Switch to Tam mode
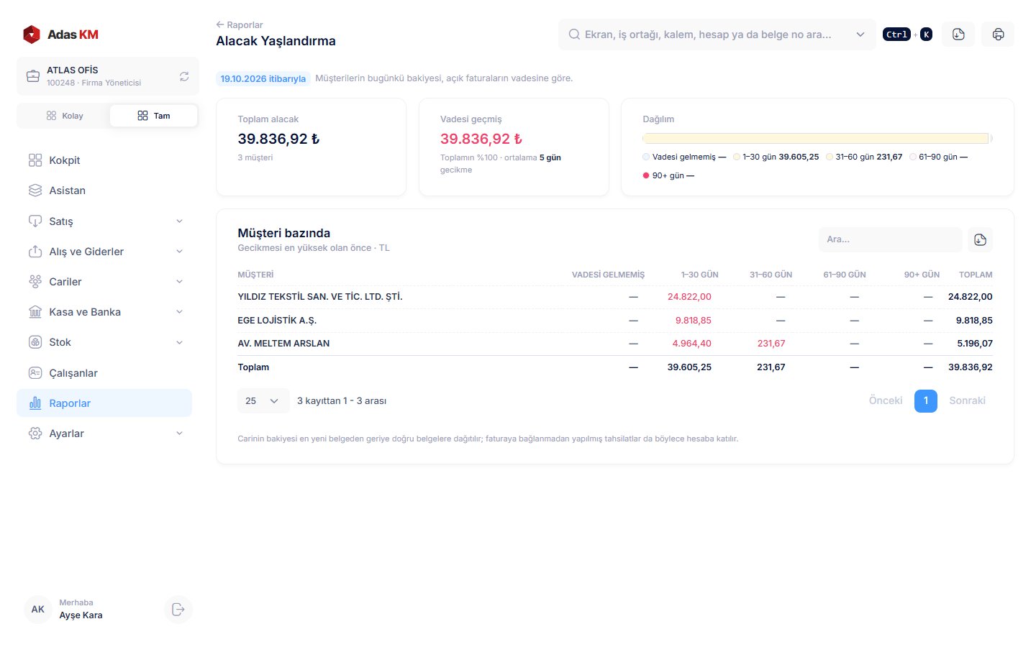Viewport: 1036px width, 647px height. point(153,116)
